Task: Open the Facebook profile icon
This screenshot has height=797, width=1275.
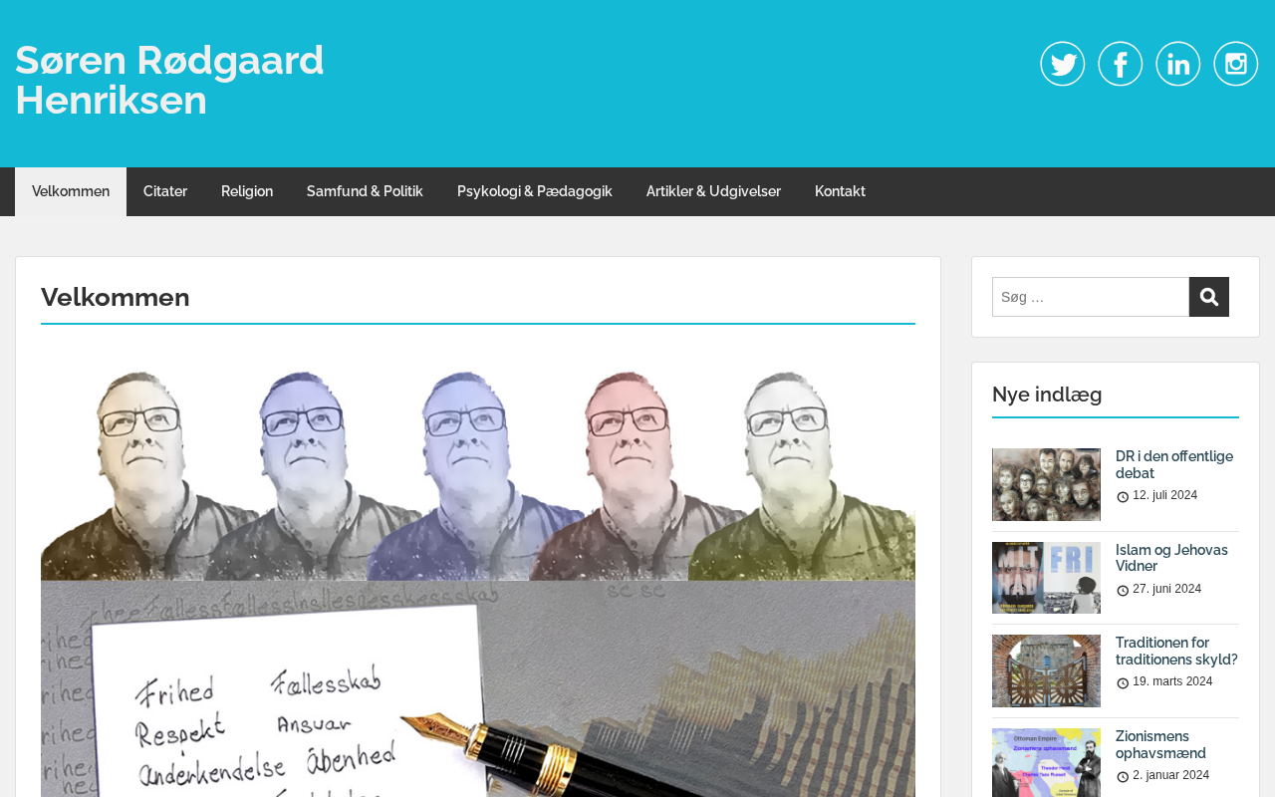Action: [1121, 64]
